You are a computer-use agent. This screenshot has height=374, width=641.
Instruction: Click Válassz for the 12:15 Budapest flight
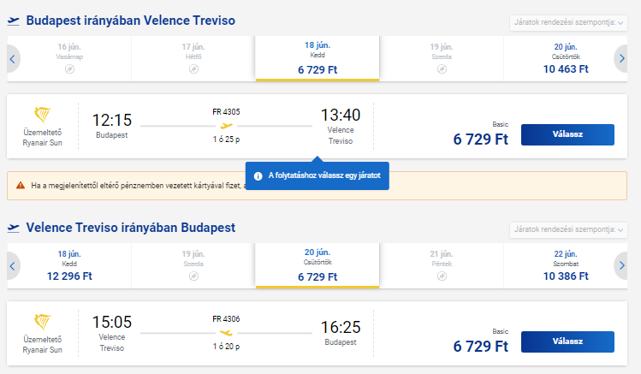(x=567, y=134)
